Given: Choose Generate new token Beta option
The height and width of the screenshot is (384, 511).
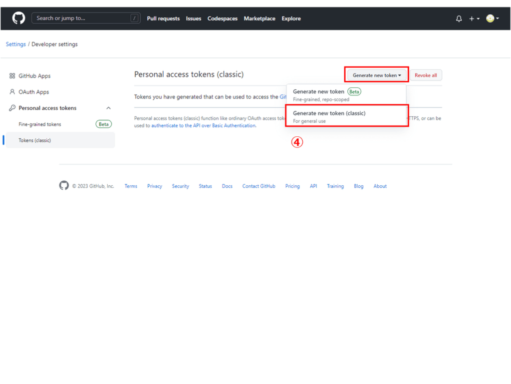Looking at the screenshot, I should [x=346, y=95].
